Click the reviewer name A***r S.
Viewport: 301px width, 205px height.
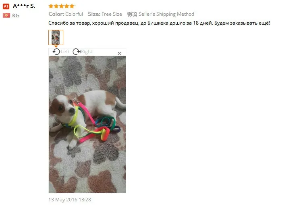(24, 6)
